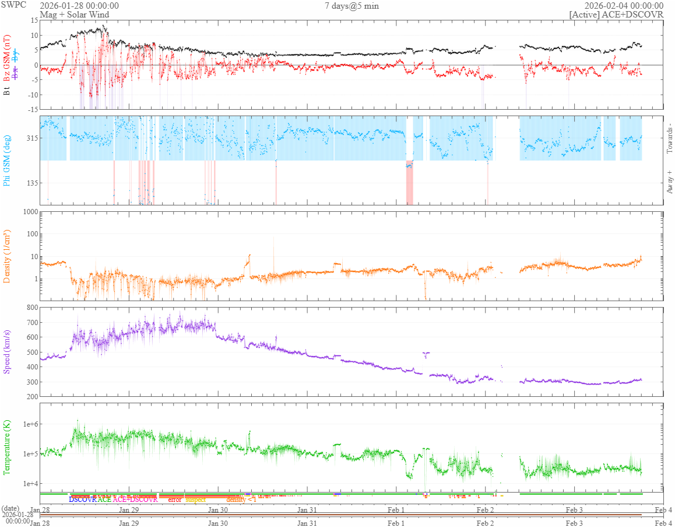Image resolution: width=675 pixels, height=527 pixels.
Task: Toggle the Temperature (K) axis label
Action: pyautogui.click(x=7, y=448)
